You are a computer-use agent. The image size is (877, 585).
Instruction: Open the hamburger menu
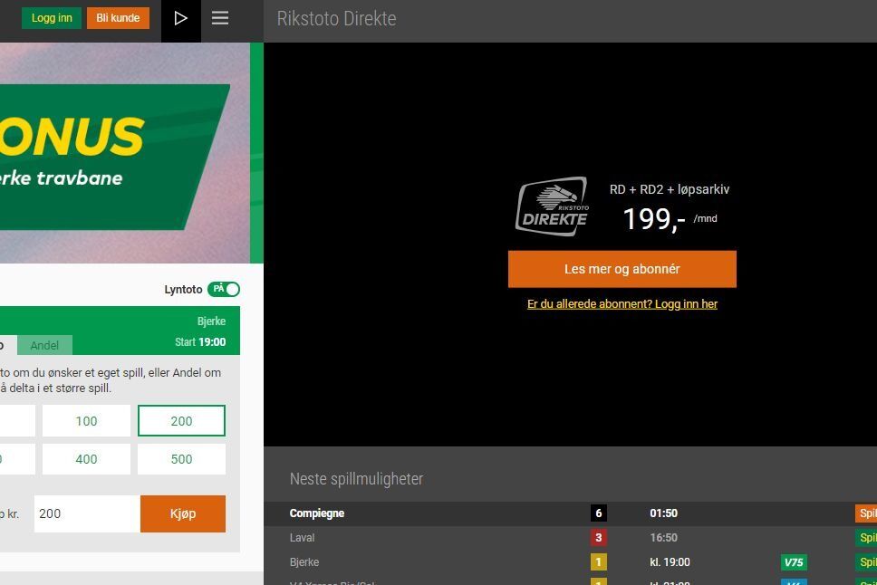click(x=220, y=18)
